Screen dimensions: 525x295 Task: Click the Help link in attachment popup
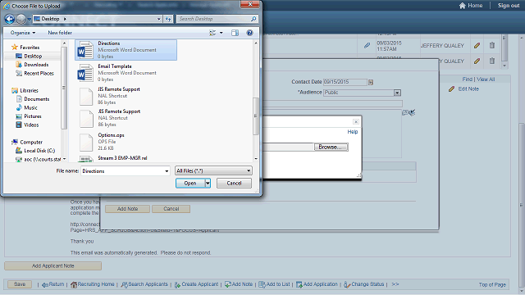(x=353, y=132)
